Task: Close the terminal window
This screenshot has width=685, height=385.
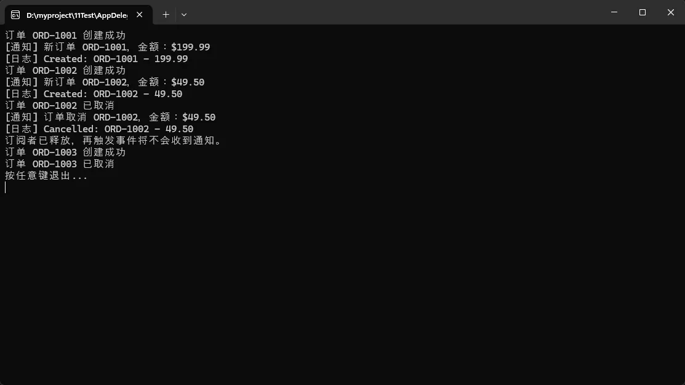Action: 671,12
